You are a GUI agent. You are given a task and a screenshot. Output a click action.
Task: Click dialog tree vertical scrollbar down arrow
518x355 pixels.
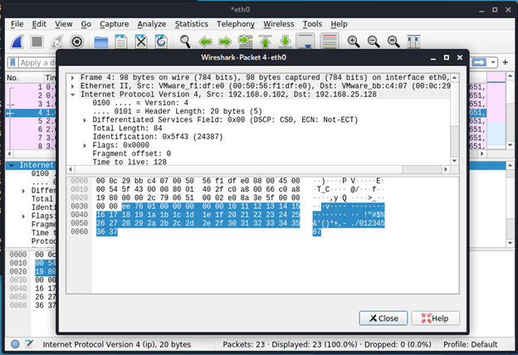[455, 161]
